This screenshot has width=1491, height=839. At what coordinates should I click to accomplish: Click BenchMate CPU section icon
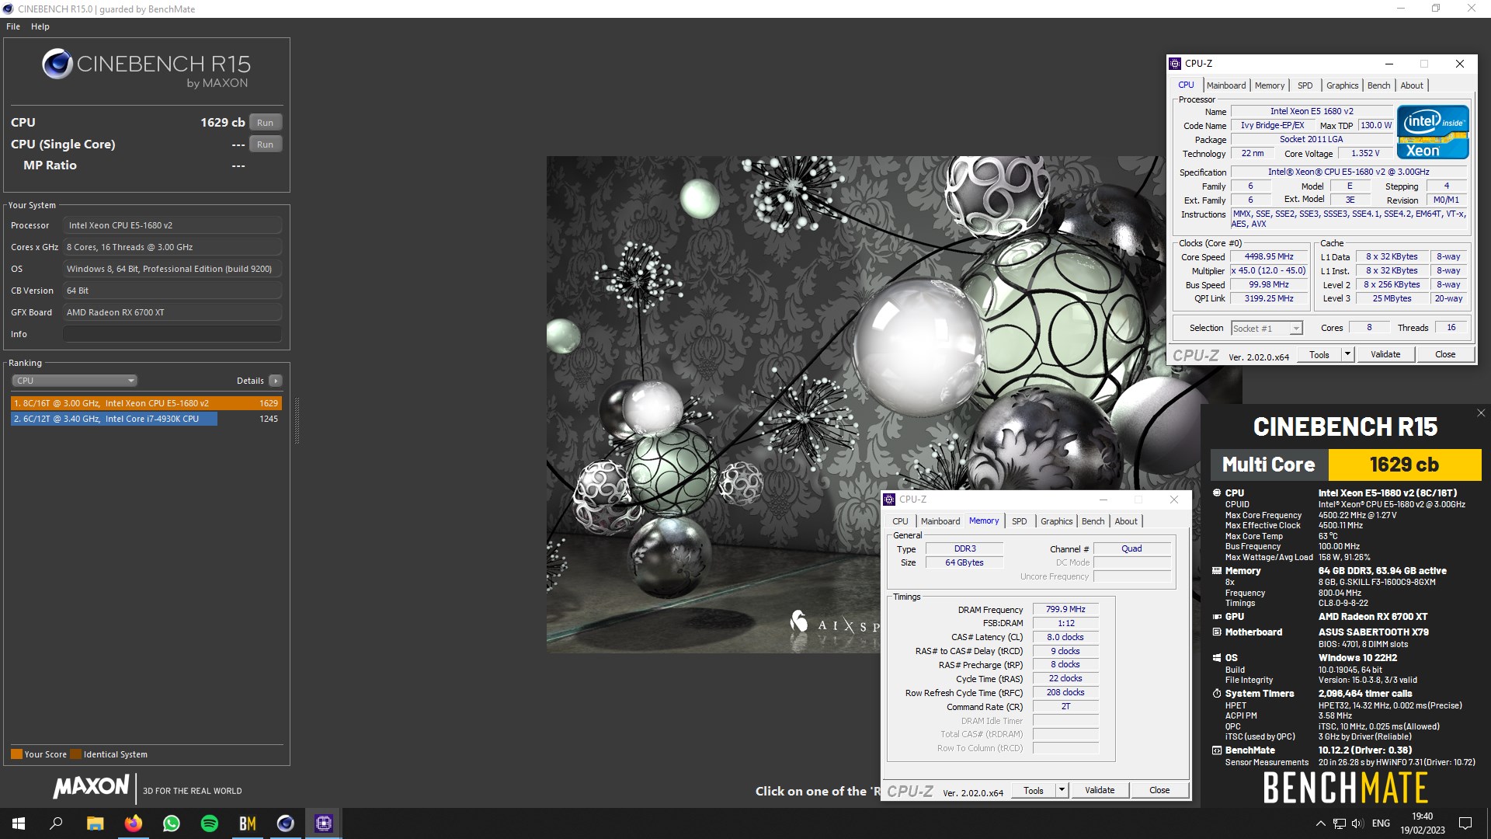coord(1217,493)
